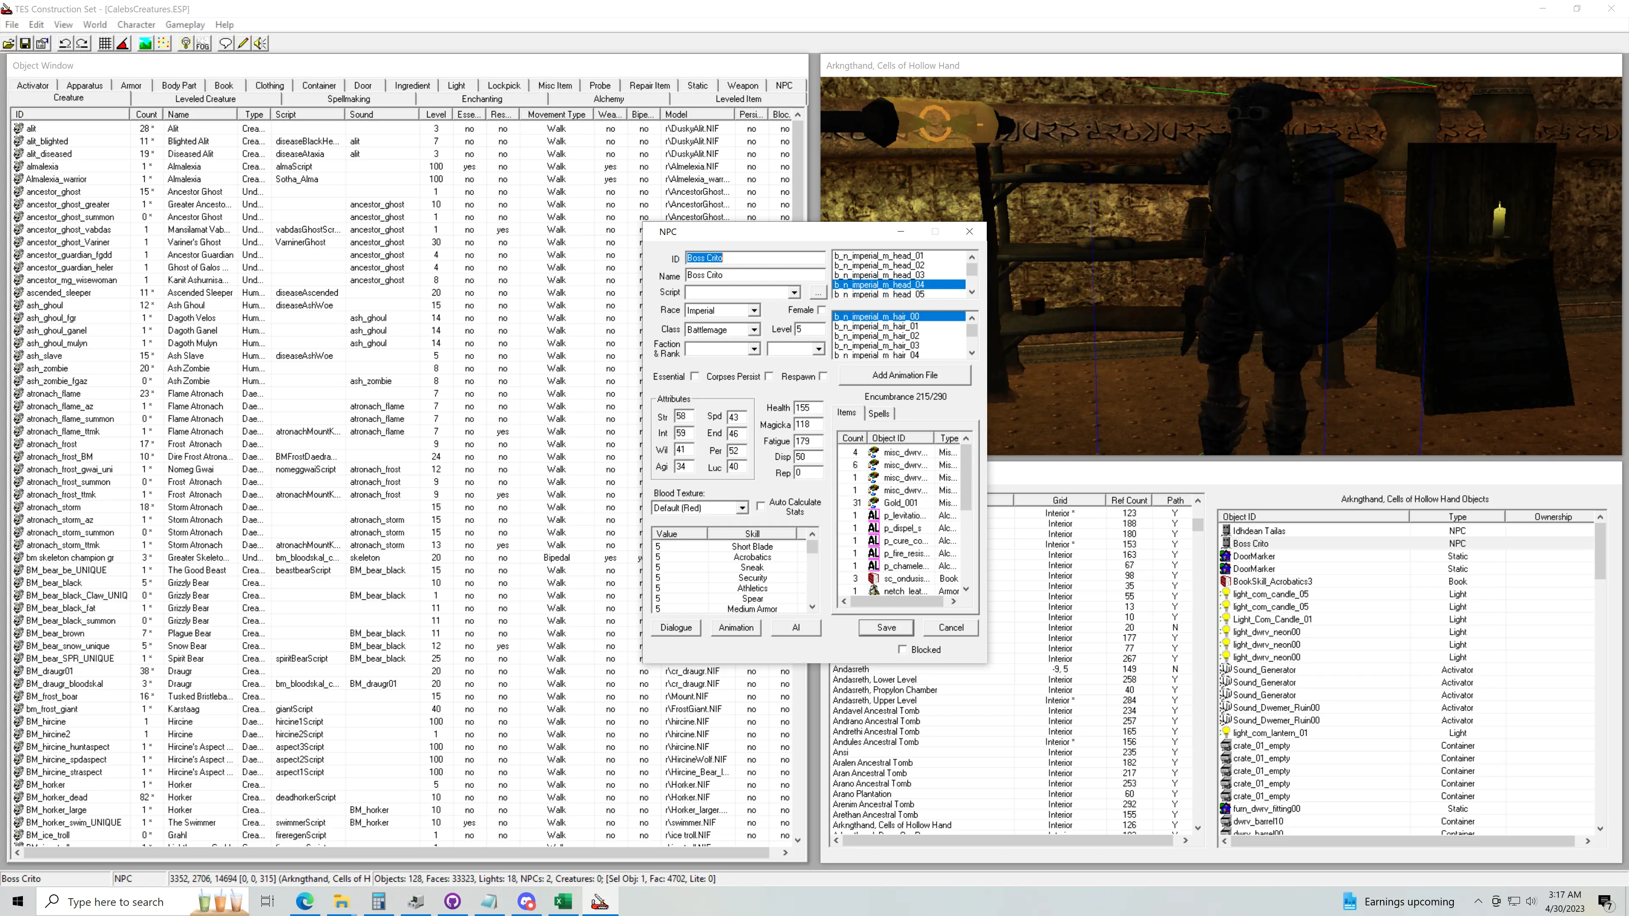
Task: Click the Gold_001 item icon in NPC items
Action: click(873, 503)
